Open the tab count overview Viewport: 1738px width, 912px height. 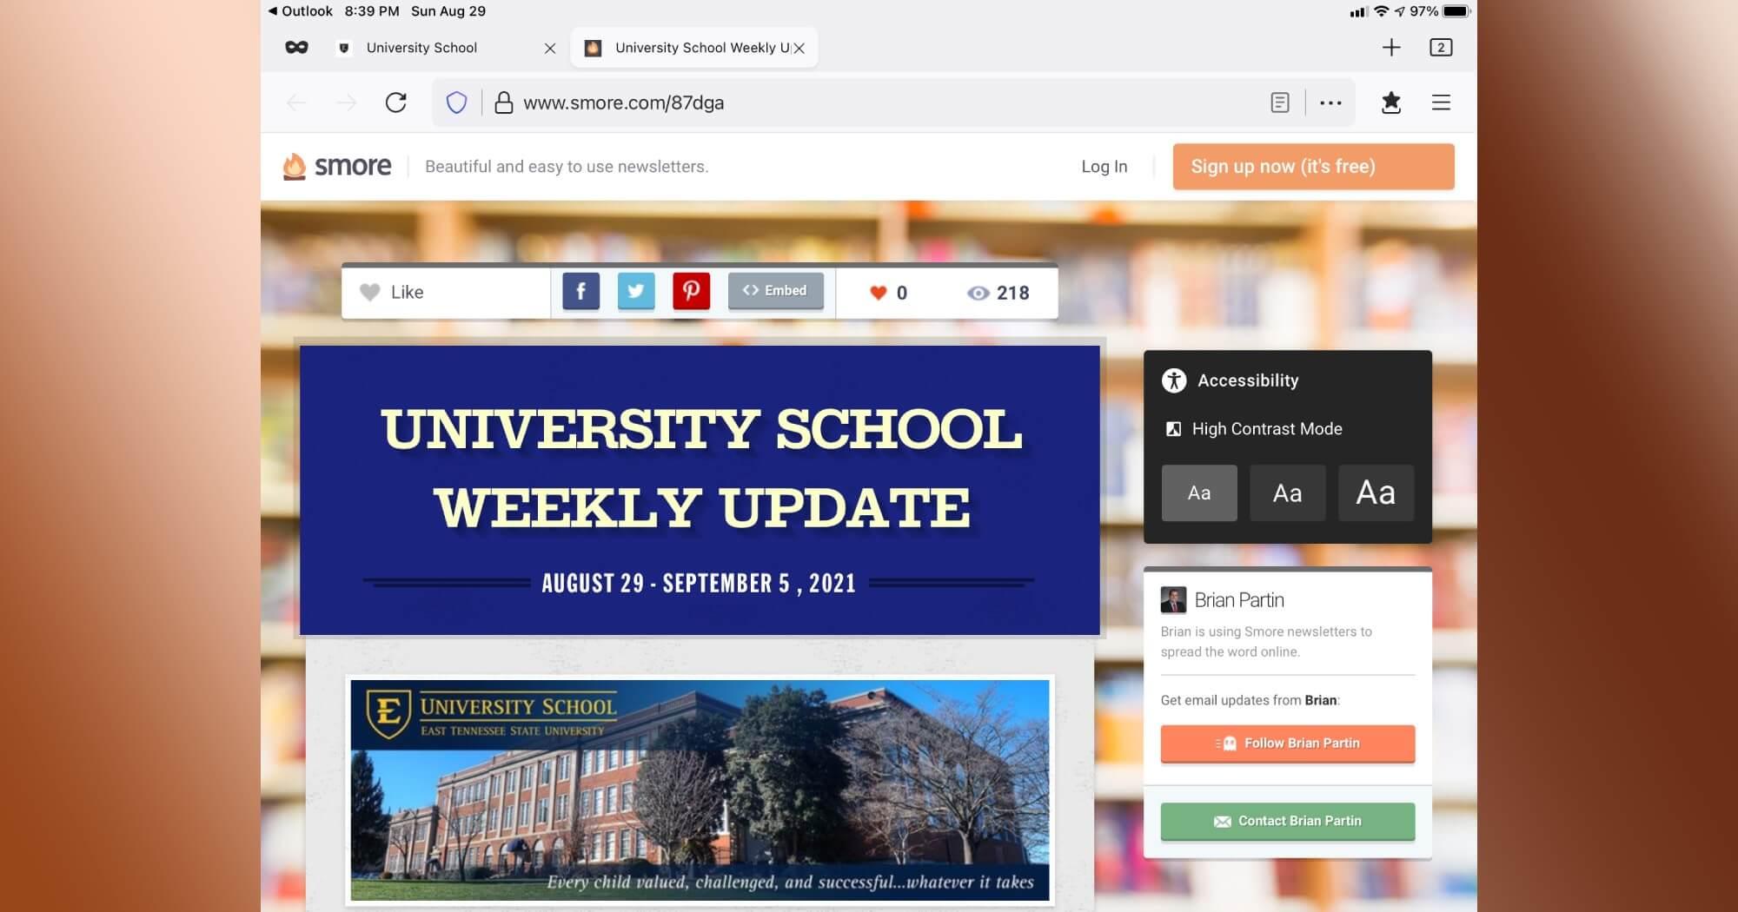(1440, 48)
